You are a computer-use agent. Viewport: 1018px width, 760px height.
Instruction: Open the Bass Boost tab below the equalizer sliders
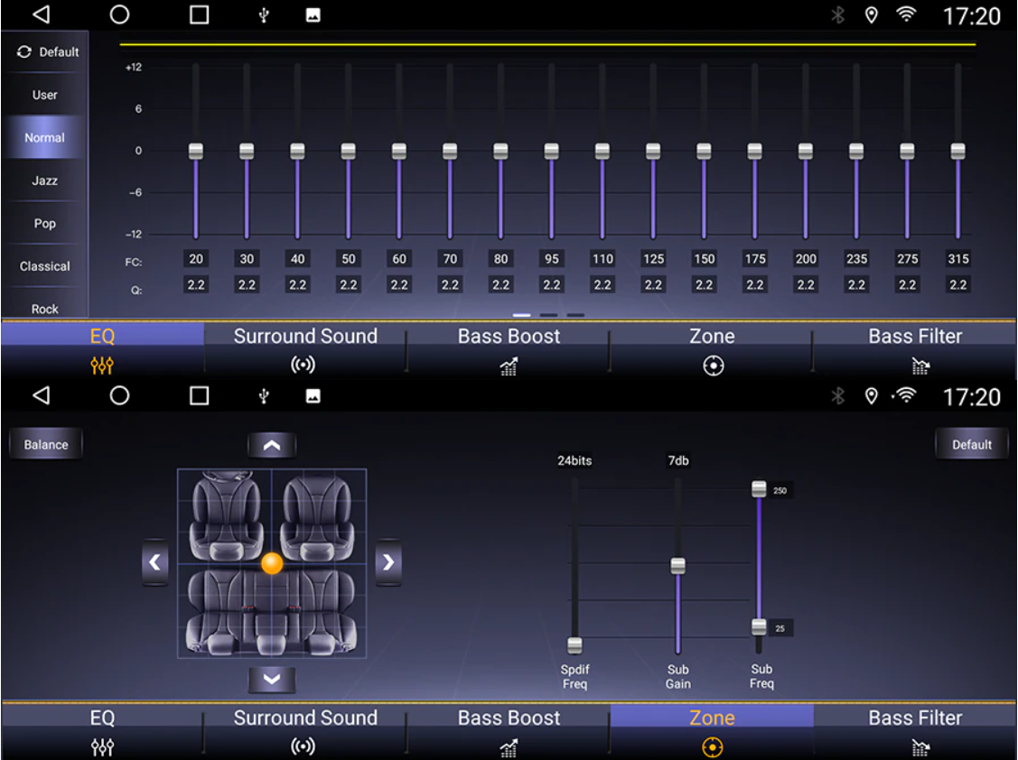[x=509, y=348]
